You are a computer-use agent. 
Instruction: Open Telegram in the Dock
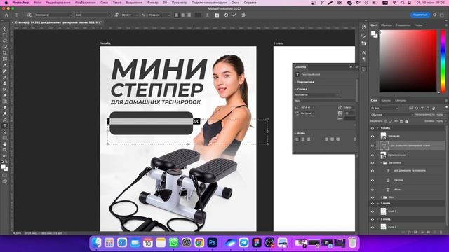click(x=243, y=243)
